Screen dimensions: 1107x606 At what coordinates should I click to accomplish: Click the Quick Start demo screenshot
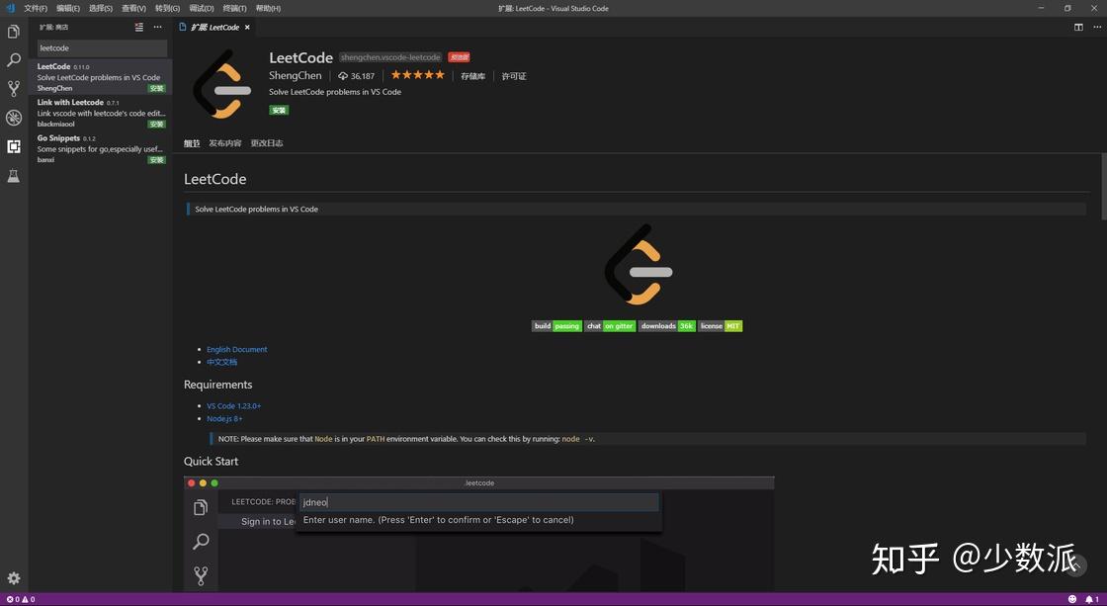click(478, 534)
